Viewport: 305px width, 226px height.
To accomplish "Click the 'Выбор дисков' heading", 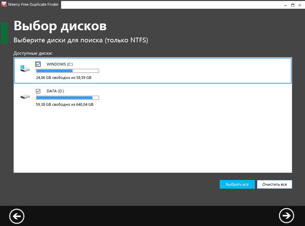I will tap(60, 26).
